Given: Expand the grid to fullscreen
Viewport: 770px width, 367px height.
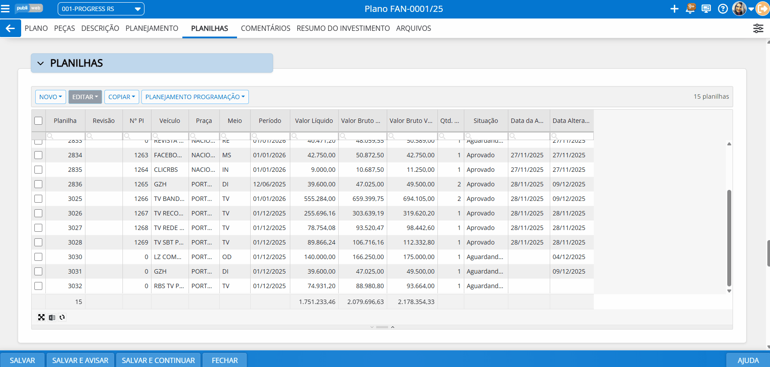Looking at the screenshot, I should pos(41,317).
